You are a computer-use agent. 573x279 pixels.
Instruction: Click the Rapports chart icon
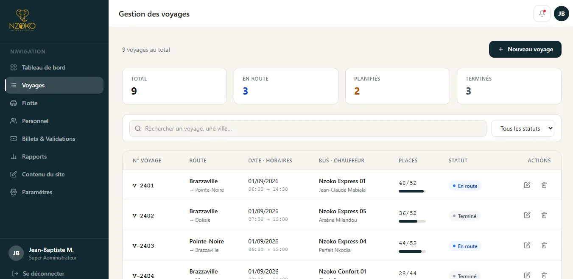pos(14,156)
